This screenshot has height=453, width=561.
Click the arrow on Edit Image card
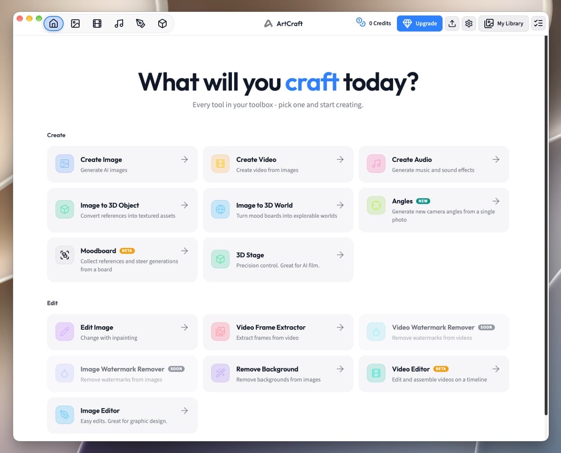tap(185, 327)
